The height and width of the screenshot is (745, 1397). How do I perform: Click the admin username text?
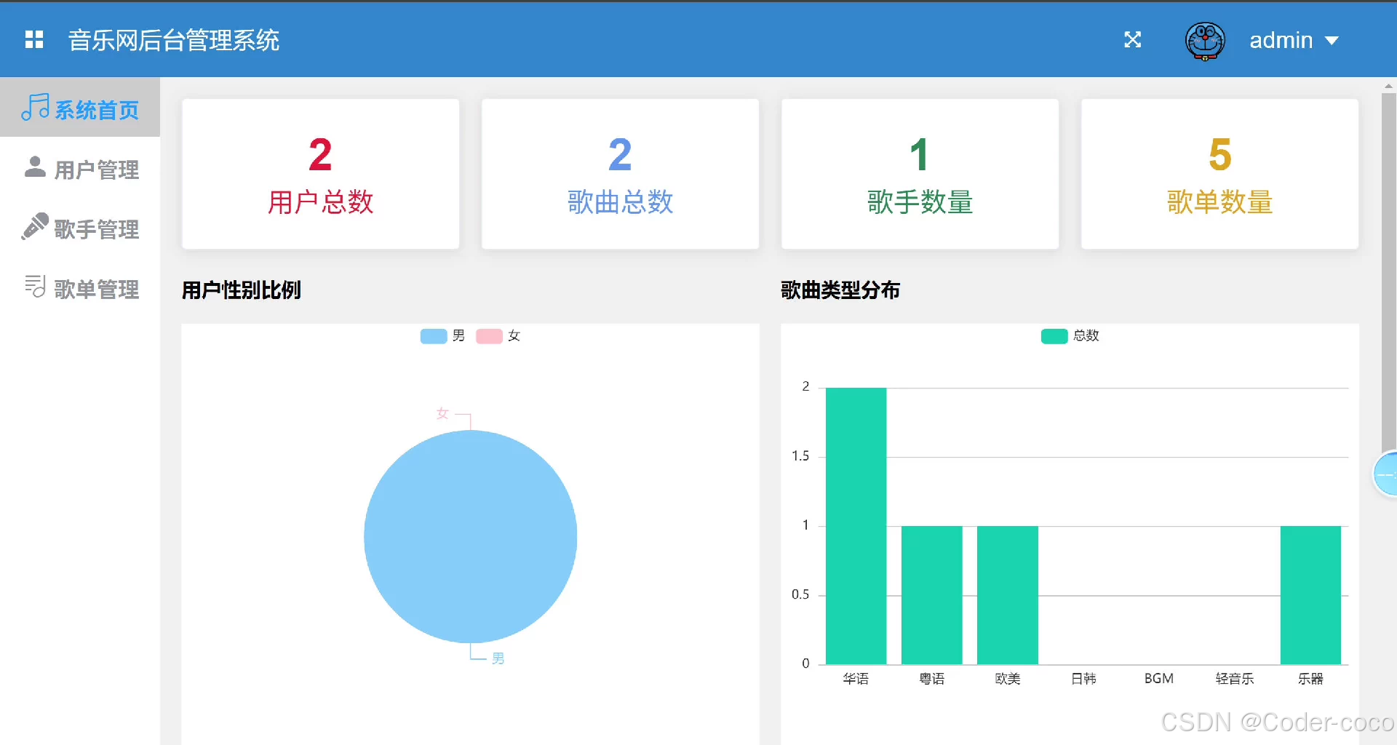click(x=1281, y=40)
